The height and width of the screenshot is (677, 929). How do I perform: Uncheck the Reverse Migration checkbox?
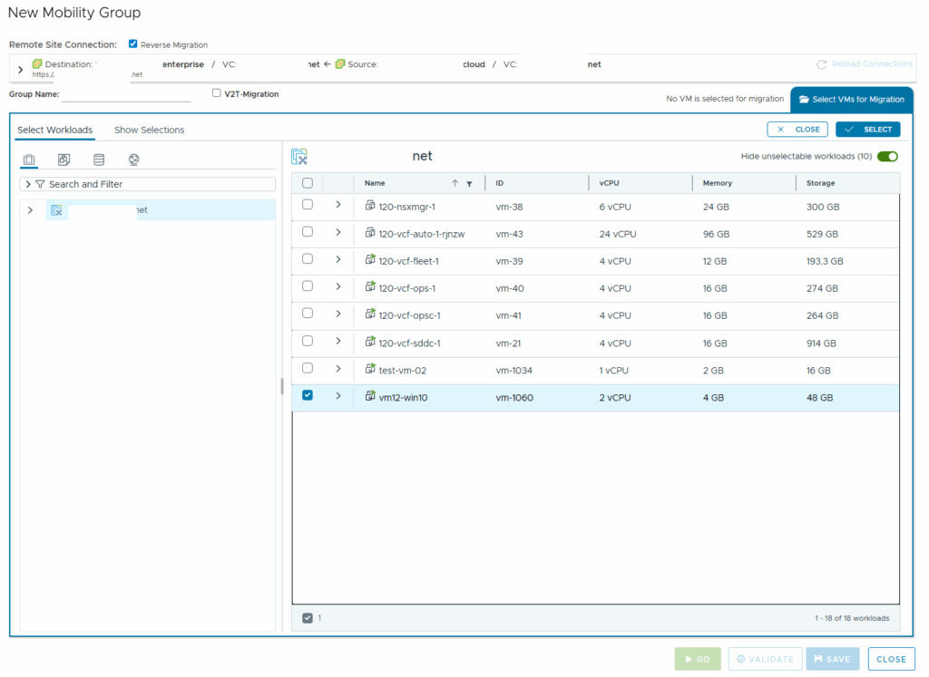tap(133, 44)
